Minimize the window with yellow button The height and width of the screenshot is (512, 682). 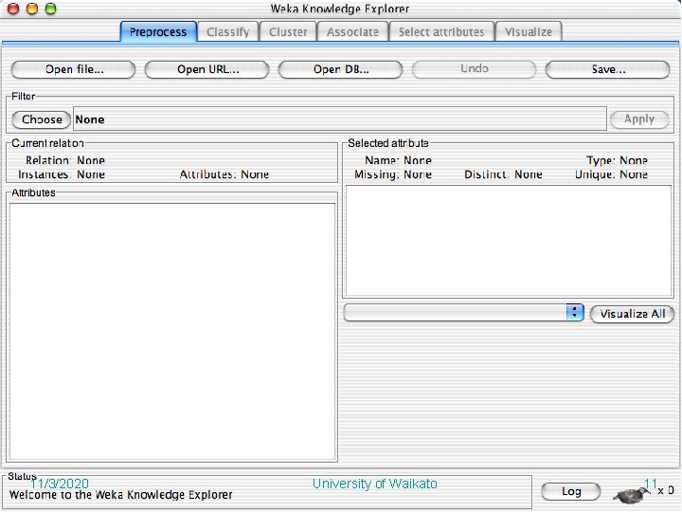click(32, 9)
